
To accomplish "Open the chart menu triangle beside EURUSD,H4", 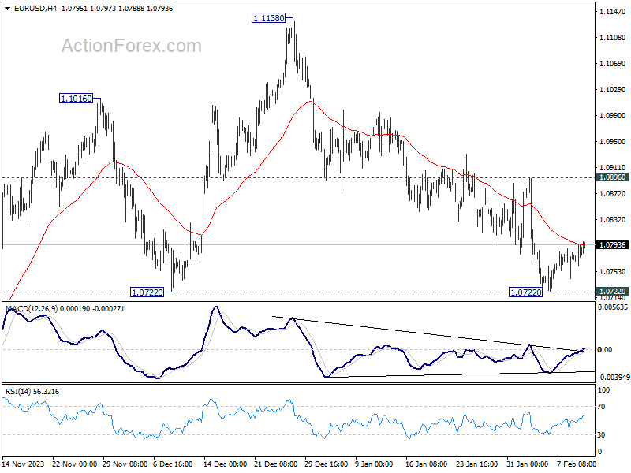I will pos(7,9).
